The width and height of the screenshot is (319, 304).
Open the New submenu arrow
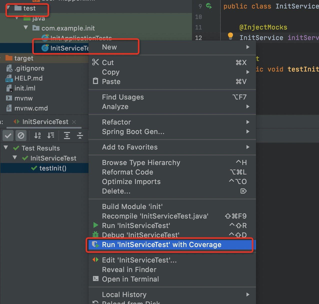[248, 47]
